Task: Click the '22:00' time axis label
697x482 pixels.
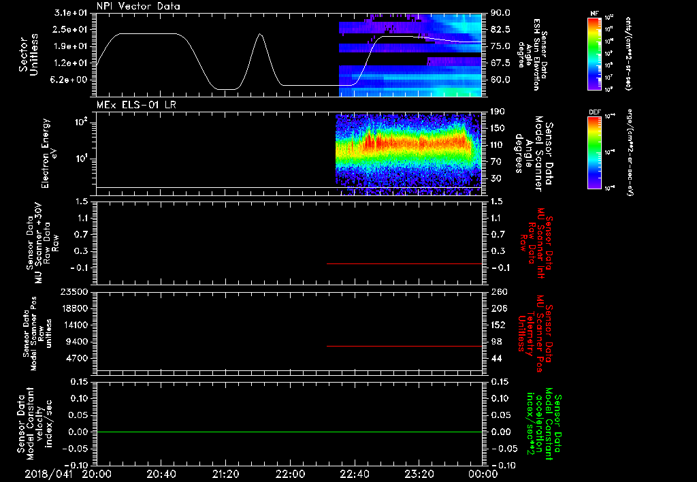Action: pos(290,474)
